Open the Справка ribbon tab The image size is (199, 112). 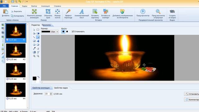57,6
